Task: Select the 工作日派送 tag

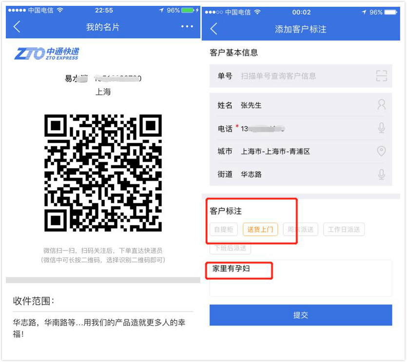Action: pyautogui.click(x=344, y=229)
